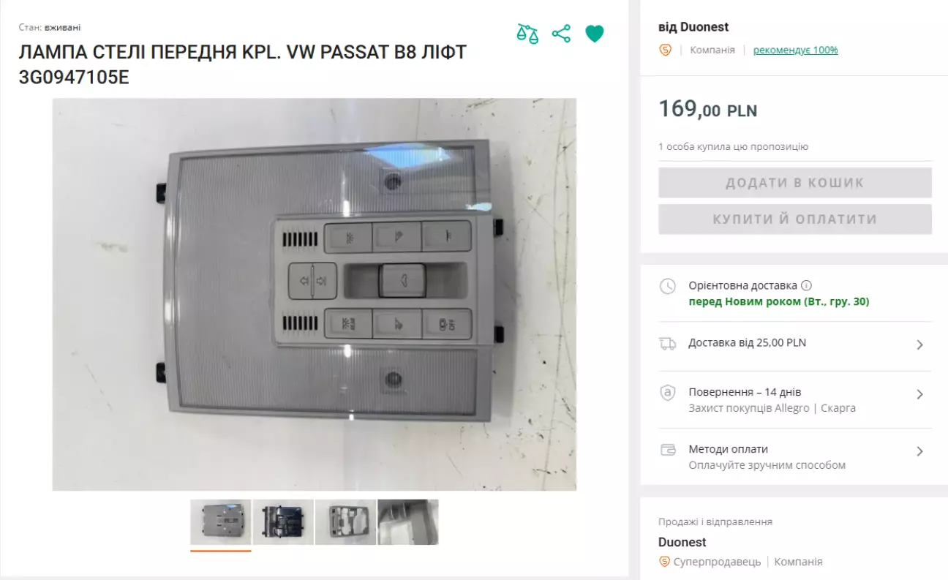Select the second thumbnail showing the lamp back
This screenshot has width=948, height=580.
pyautogui.click(x=283, y=522)
